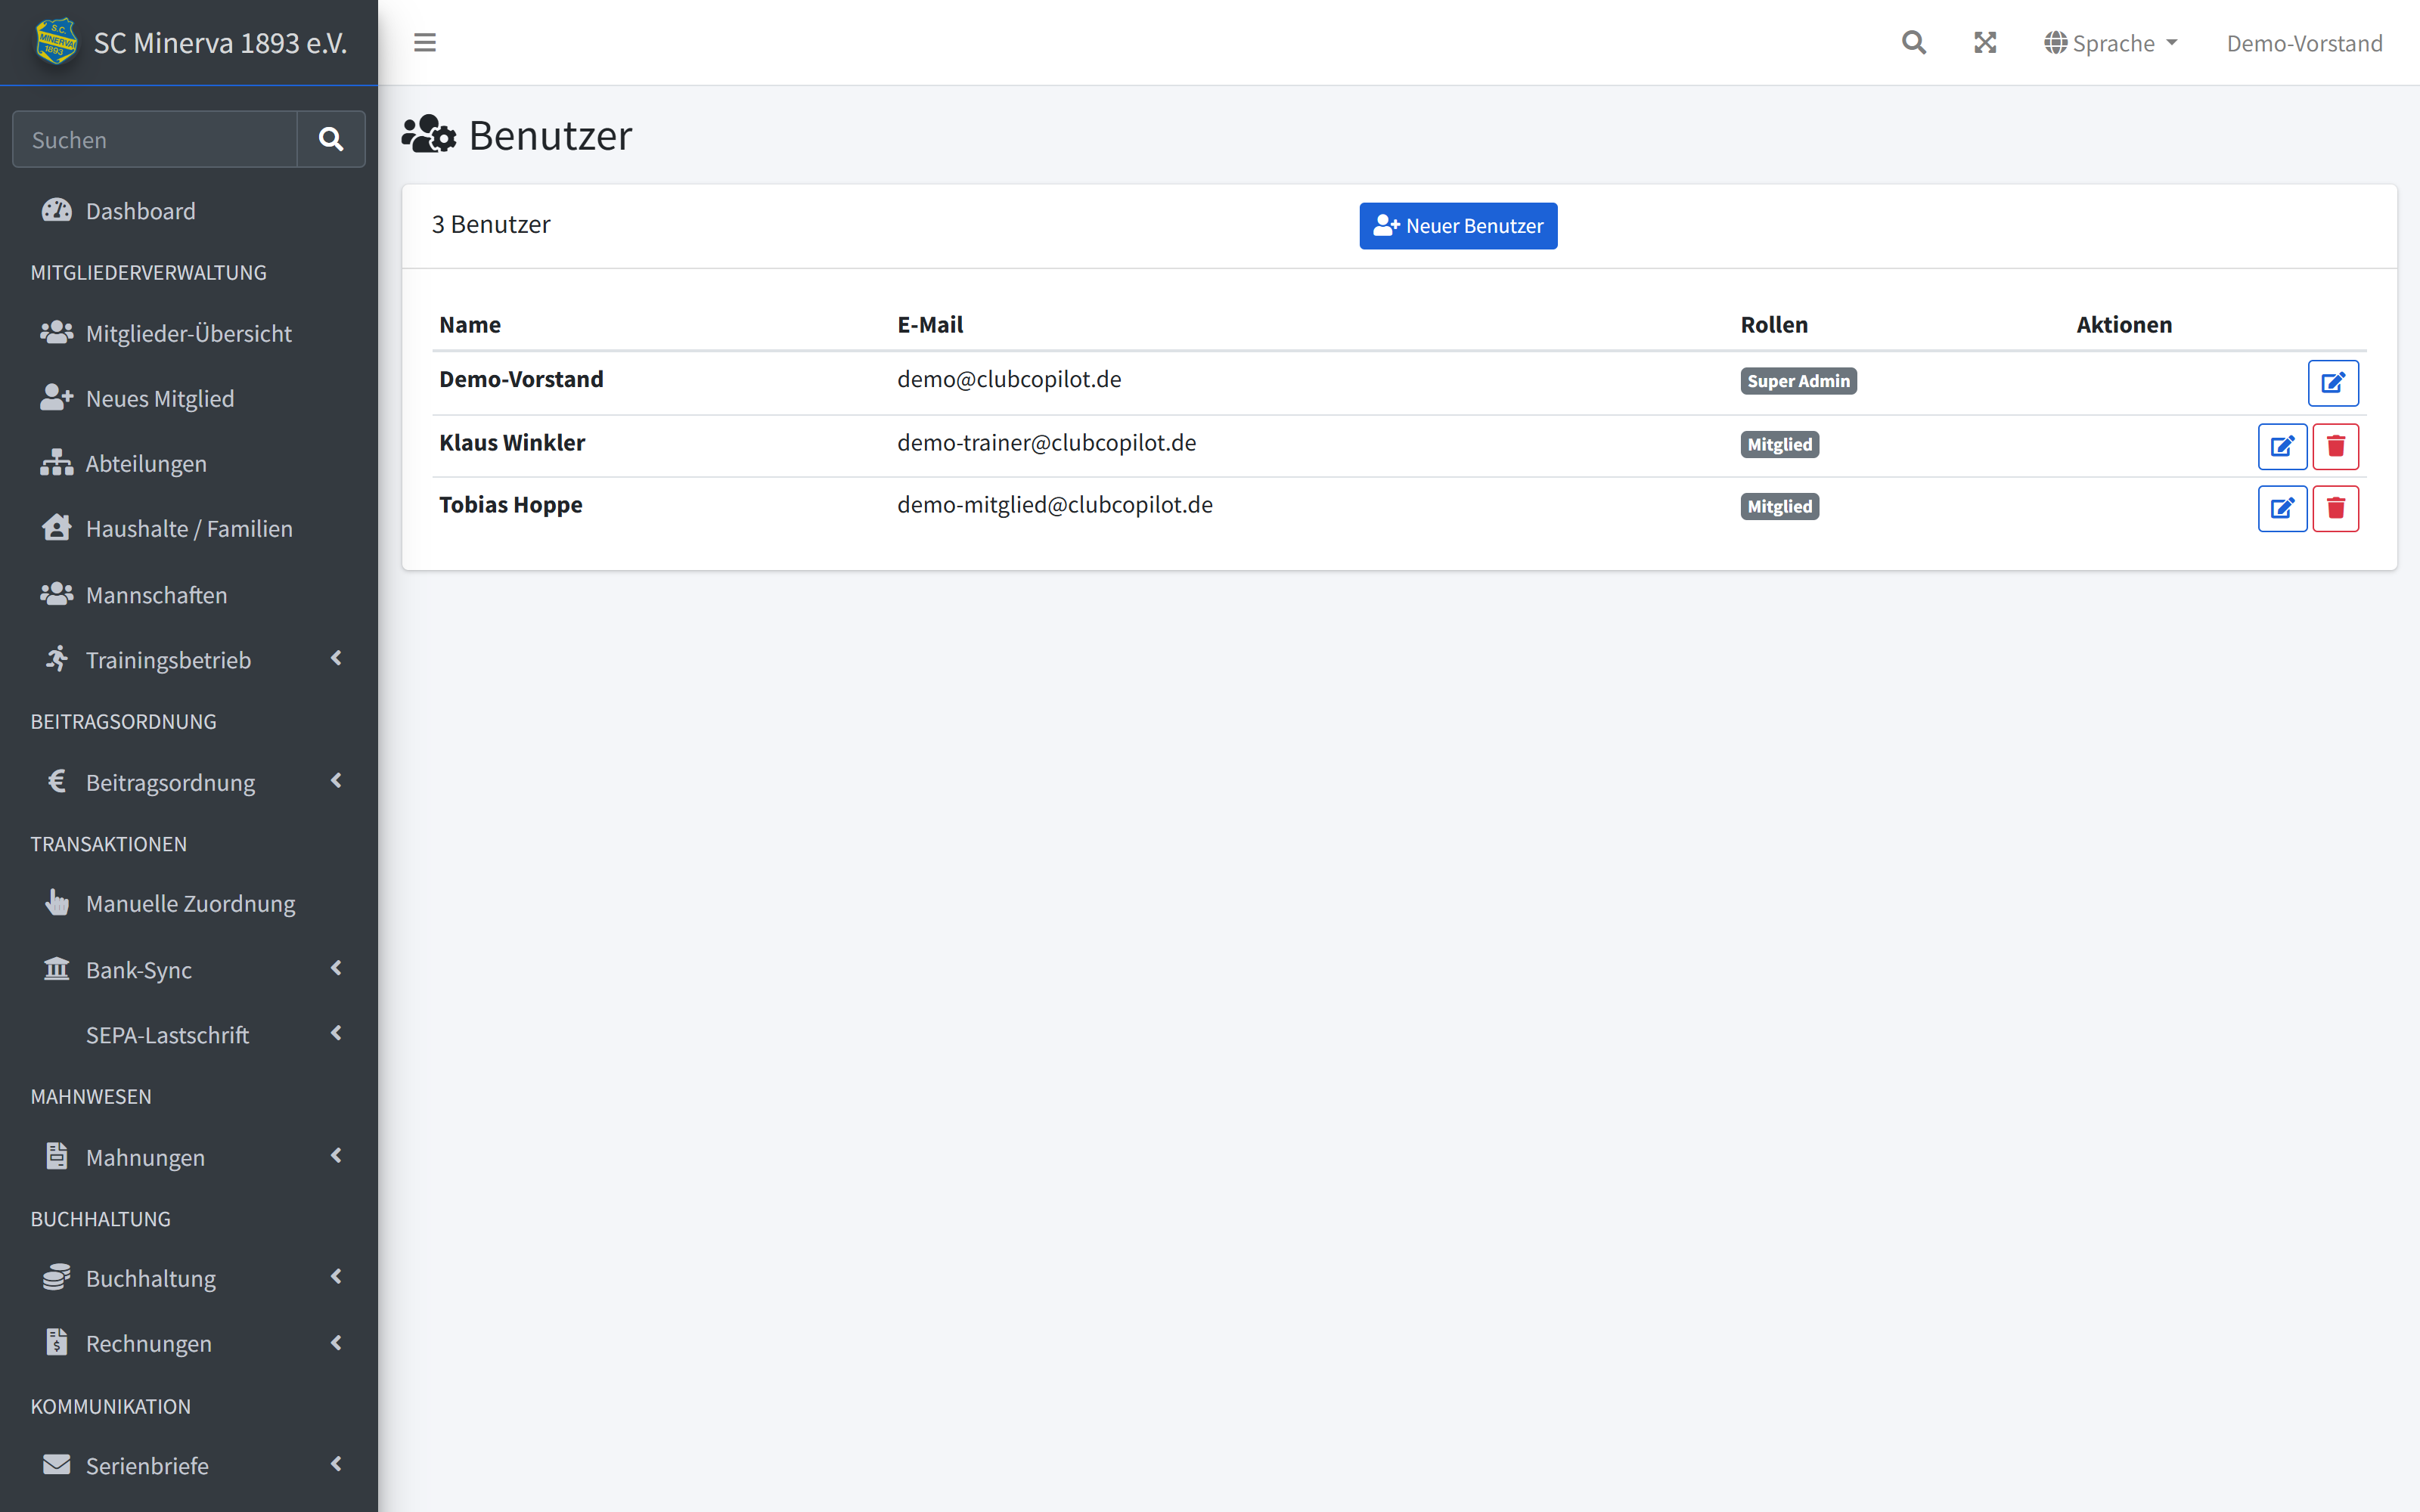Click the Demo-Vorstand name in table
The height and width of the screenshot is (1512, 2420).
521,379
